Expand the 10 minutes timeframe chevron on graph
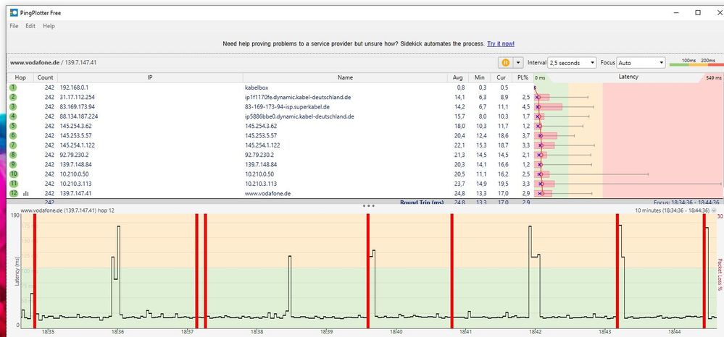Screen dimensions: 724x337 click(715, 210)
